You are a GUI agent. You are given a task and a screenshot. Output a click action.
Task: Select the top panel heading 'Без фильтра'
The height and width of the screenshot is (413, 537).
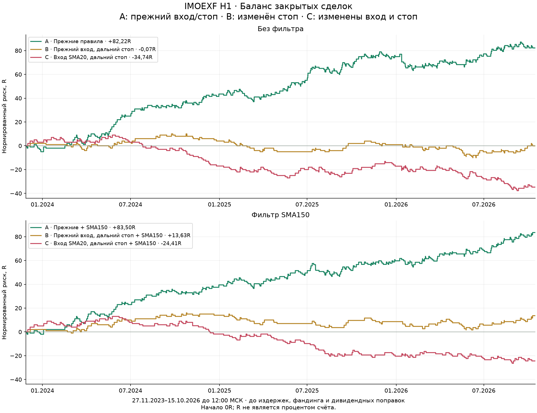tap(280, 29)
